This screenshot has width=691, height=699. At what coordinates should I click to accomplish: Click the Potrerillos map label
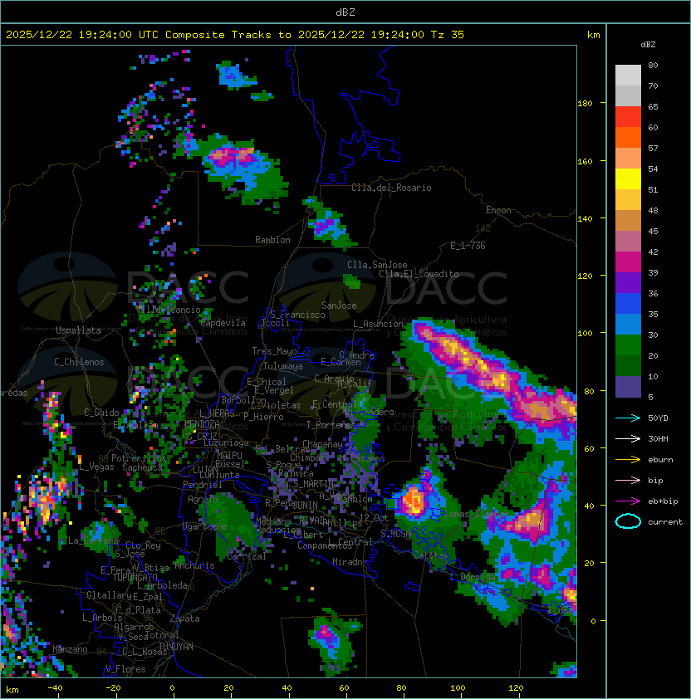tap(139, 458)
